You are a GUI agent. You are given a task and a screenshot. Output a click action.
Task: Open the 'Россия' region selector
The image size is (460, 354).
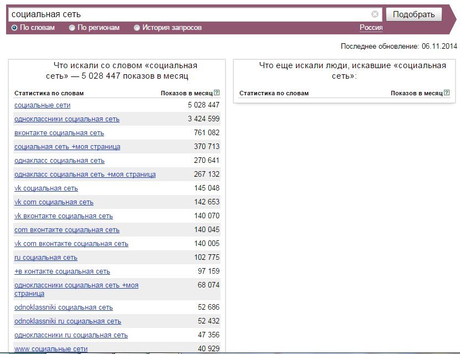371,28
